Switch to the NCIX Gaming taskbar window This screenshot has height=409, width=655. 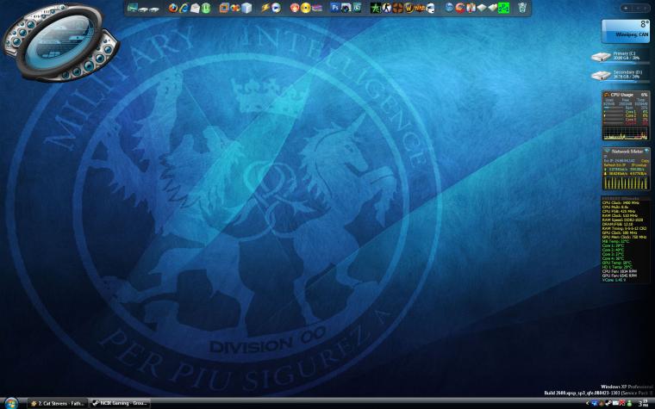click(120, 404)
